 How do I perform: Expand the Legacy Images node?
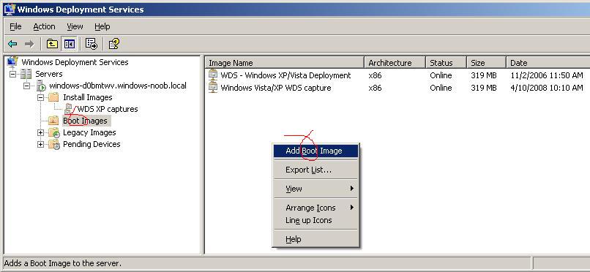[x=41, y=132]
